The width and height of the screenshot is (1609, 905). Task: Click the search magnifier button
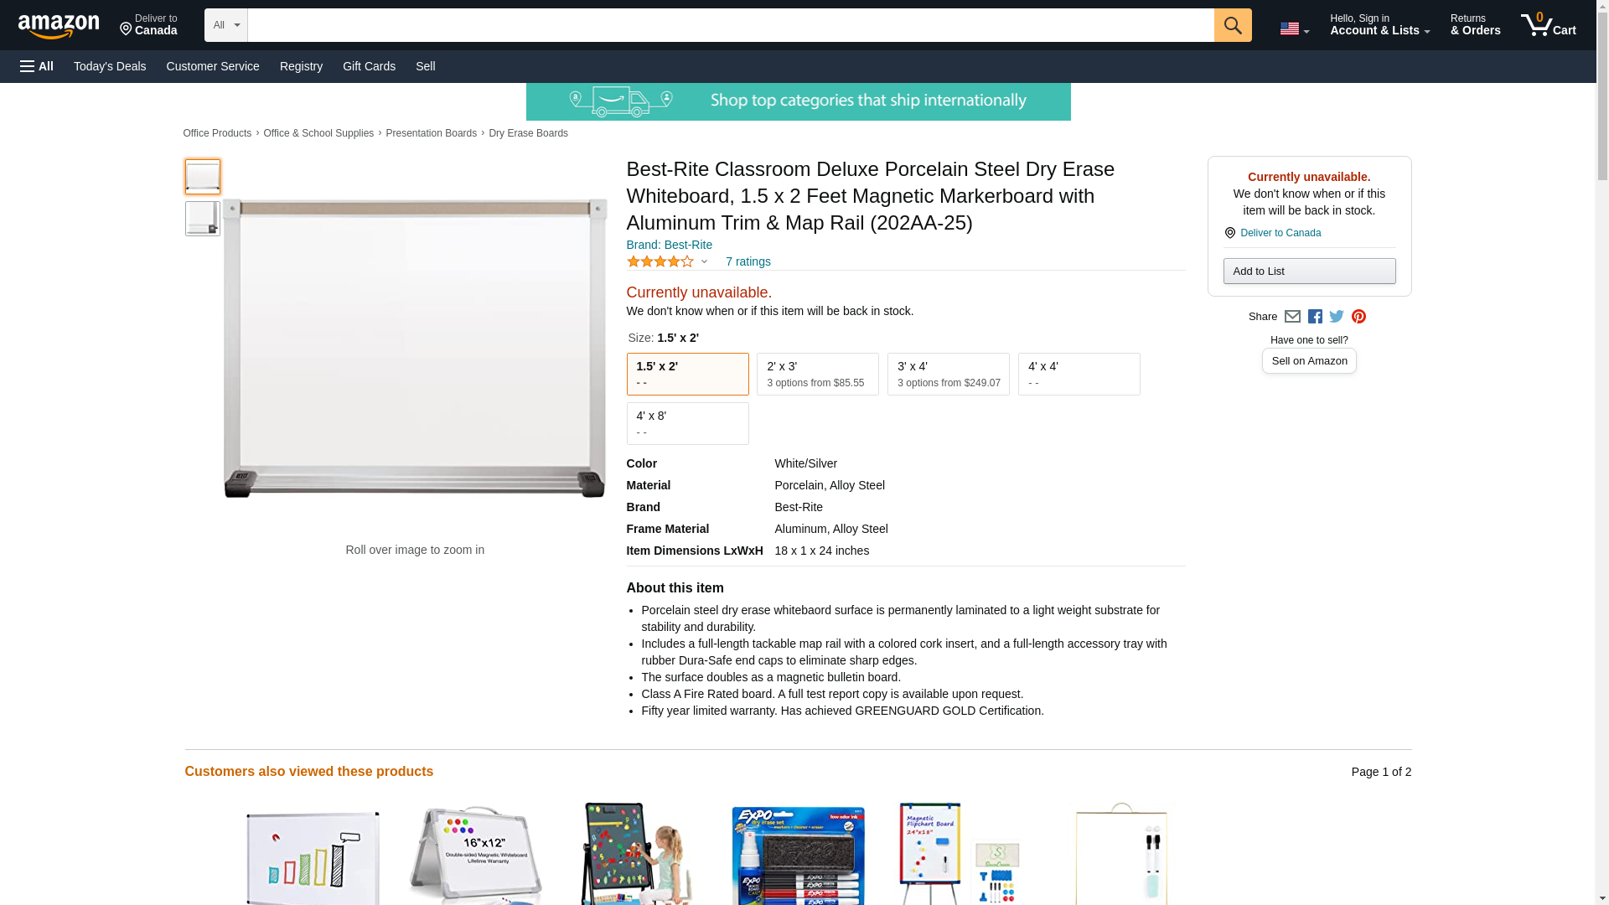click(1232, 25)
